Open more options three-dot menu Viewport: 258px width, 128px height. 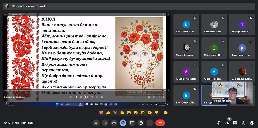pos(150,123)
